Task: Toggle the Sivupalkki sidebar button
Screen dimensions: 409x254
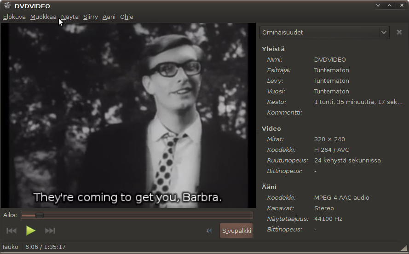Action: coord(236,231)
